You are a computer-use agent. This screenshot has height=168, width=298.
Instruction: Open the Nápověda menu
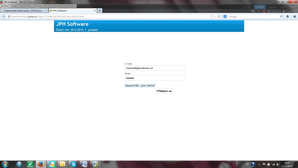[70, 6]
